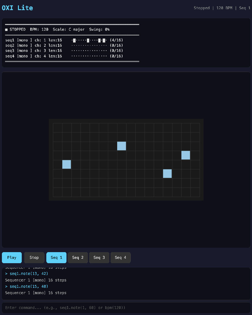This screenshot has width=252, height=315.
Task: Switch to the Seq 2 tab
Action: pos(78,257)
